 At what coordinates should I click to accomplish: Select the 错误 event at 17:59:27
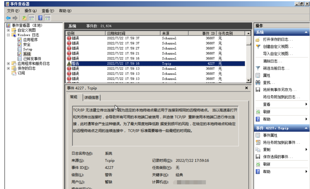[155, 48]
